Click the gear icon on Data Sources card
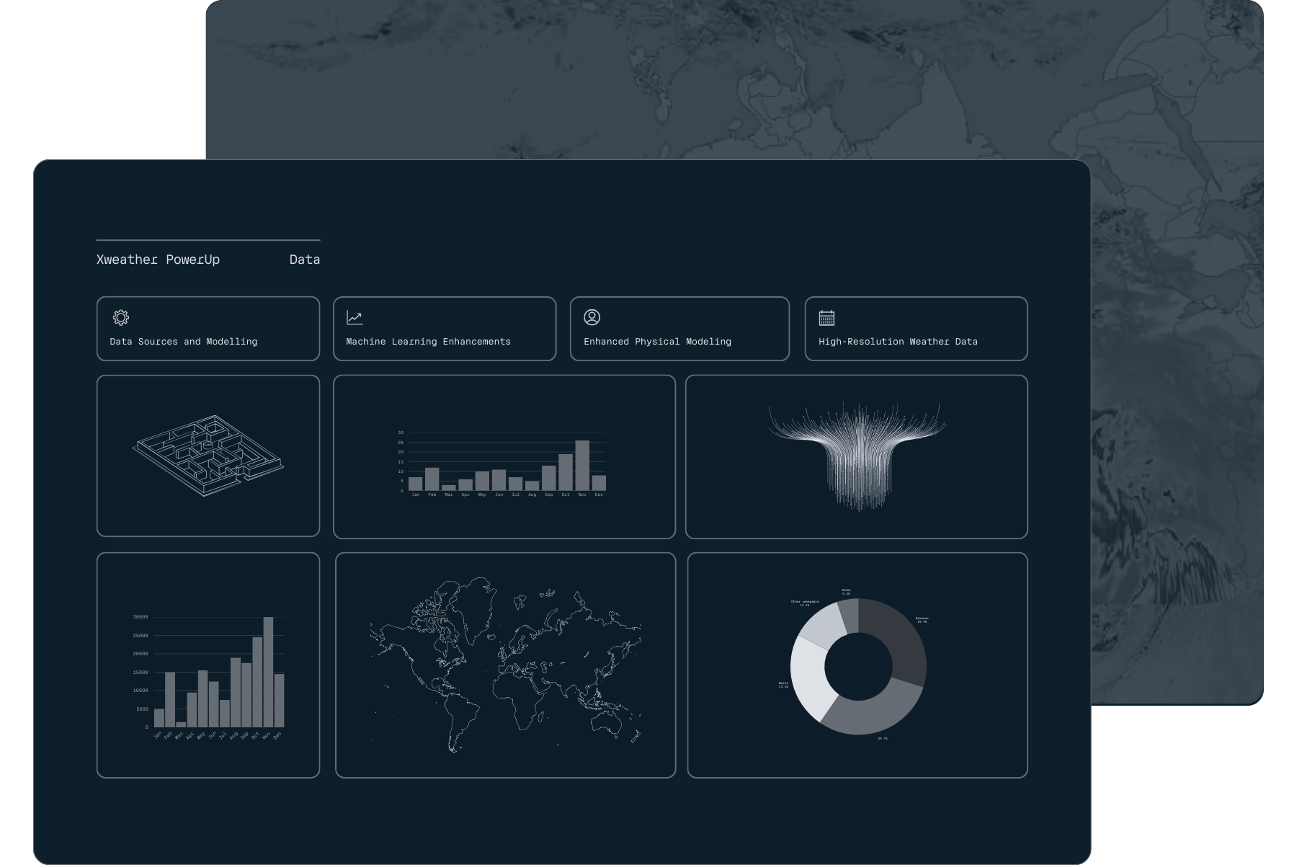This screenshot has height=865, width=1297. click(120, 317)
